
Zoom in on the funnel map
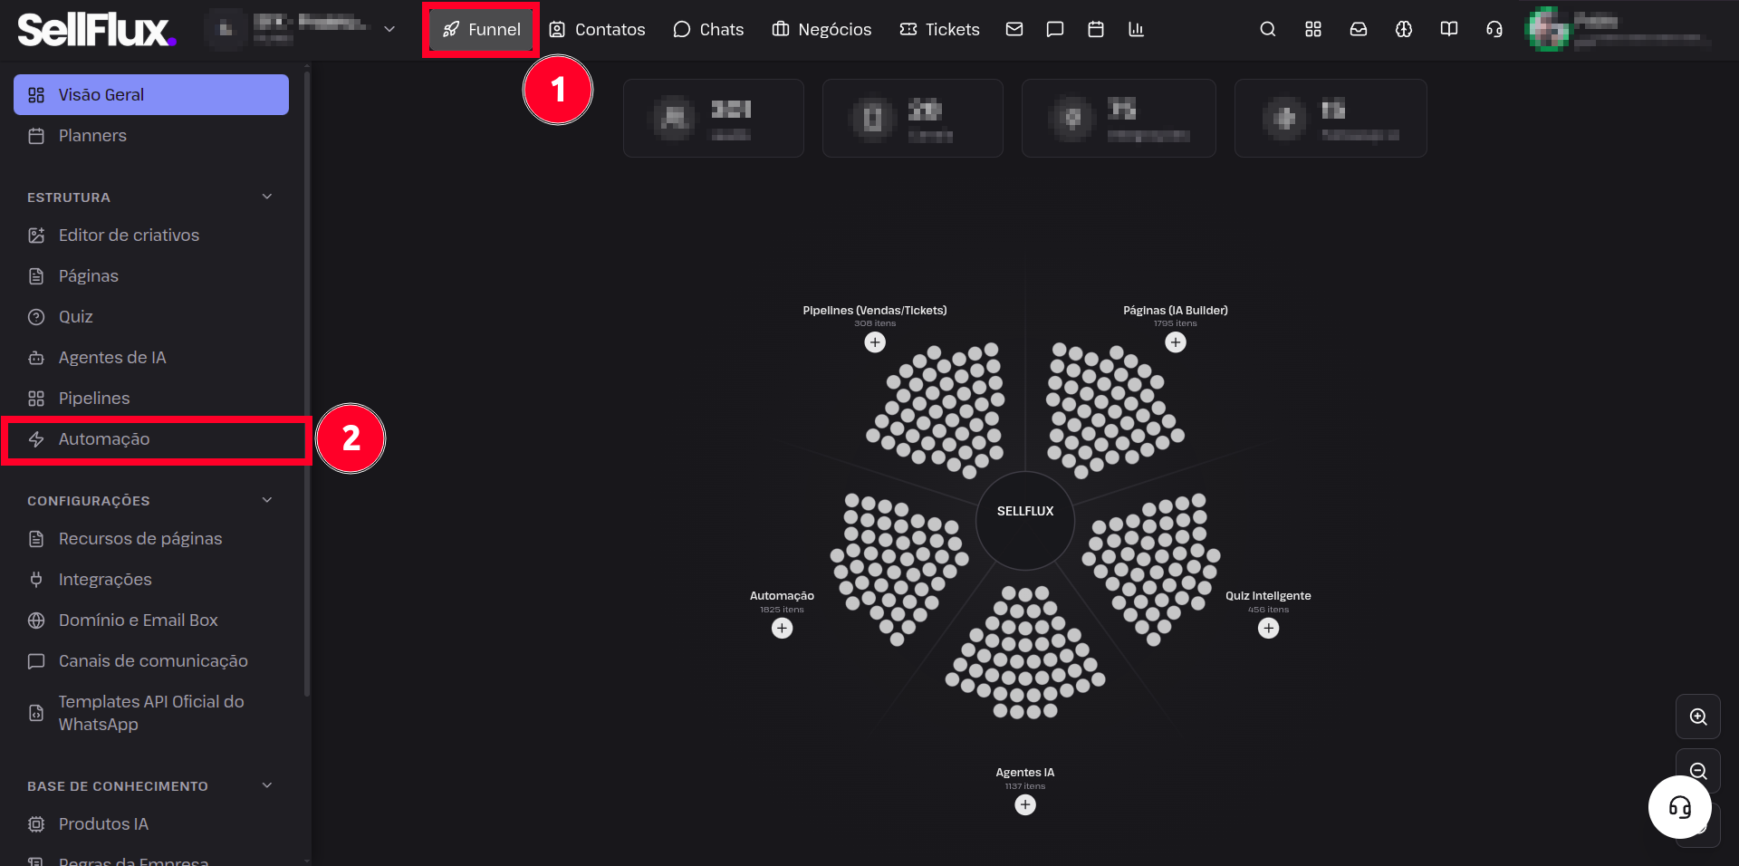pos(1698,717)
